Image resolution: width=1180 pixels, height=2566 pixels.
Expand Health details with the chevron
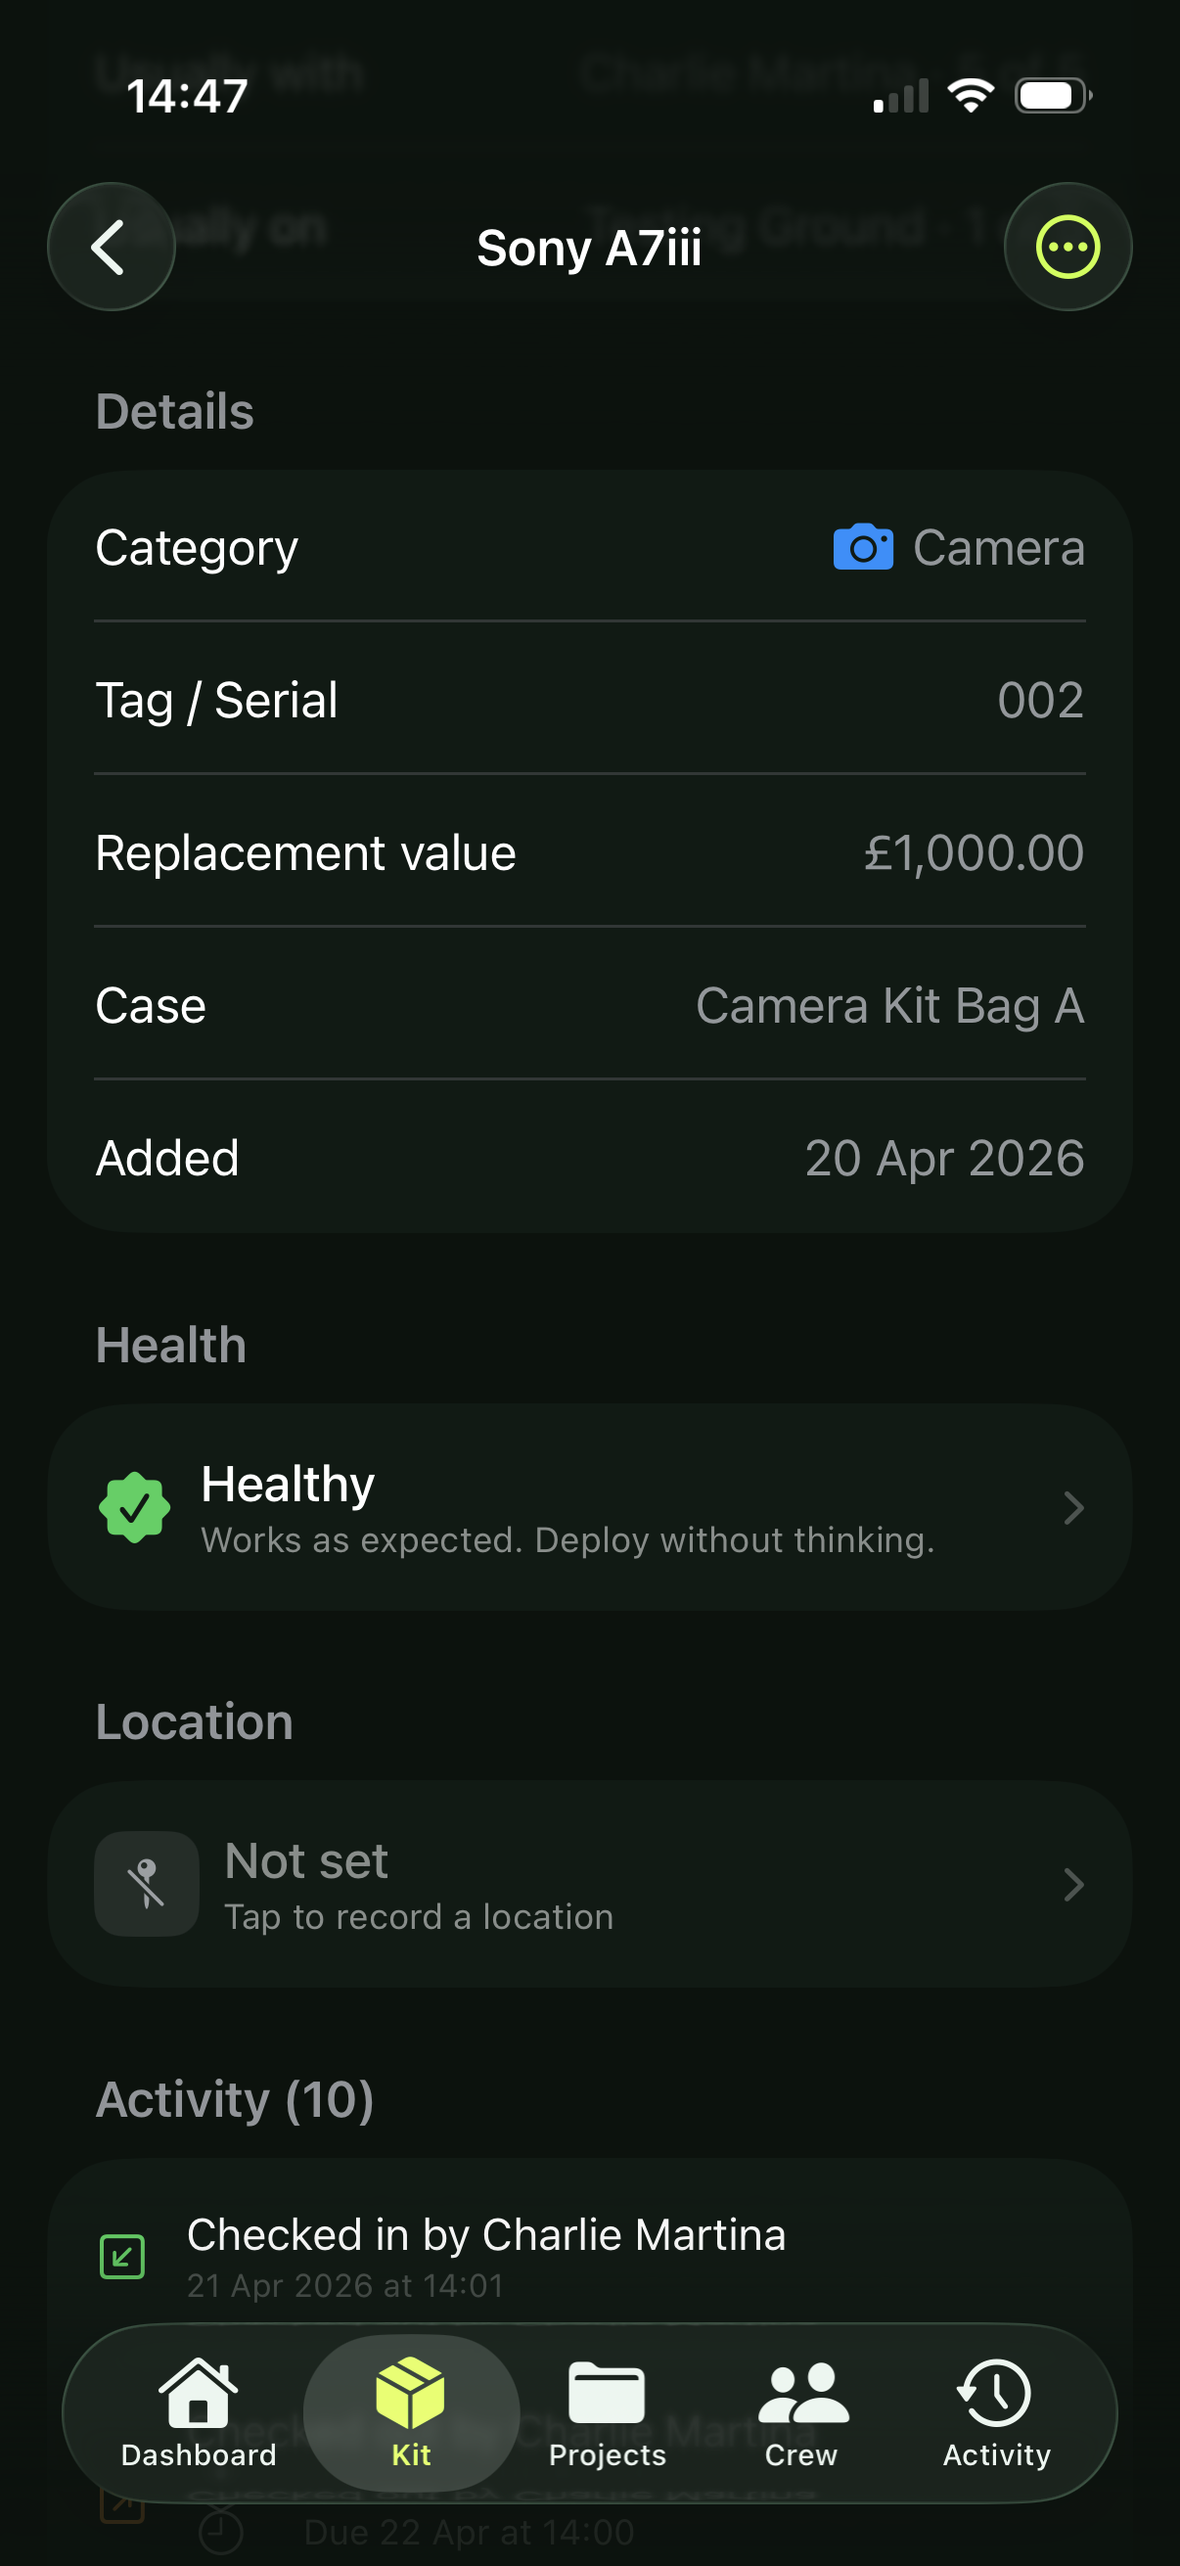tap(1072, 1507)
